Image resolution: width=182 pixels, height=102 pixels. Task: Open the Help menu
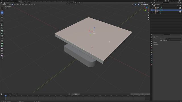tap(15, 1)
